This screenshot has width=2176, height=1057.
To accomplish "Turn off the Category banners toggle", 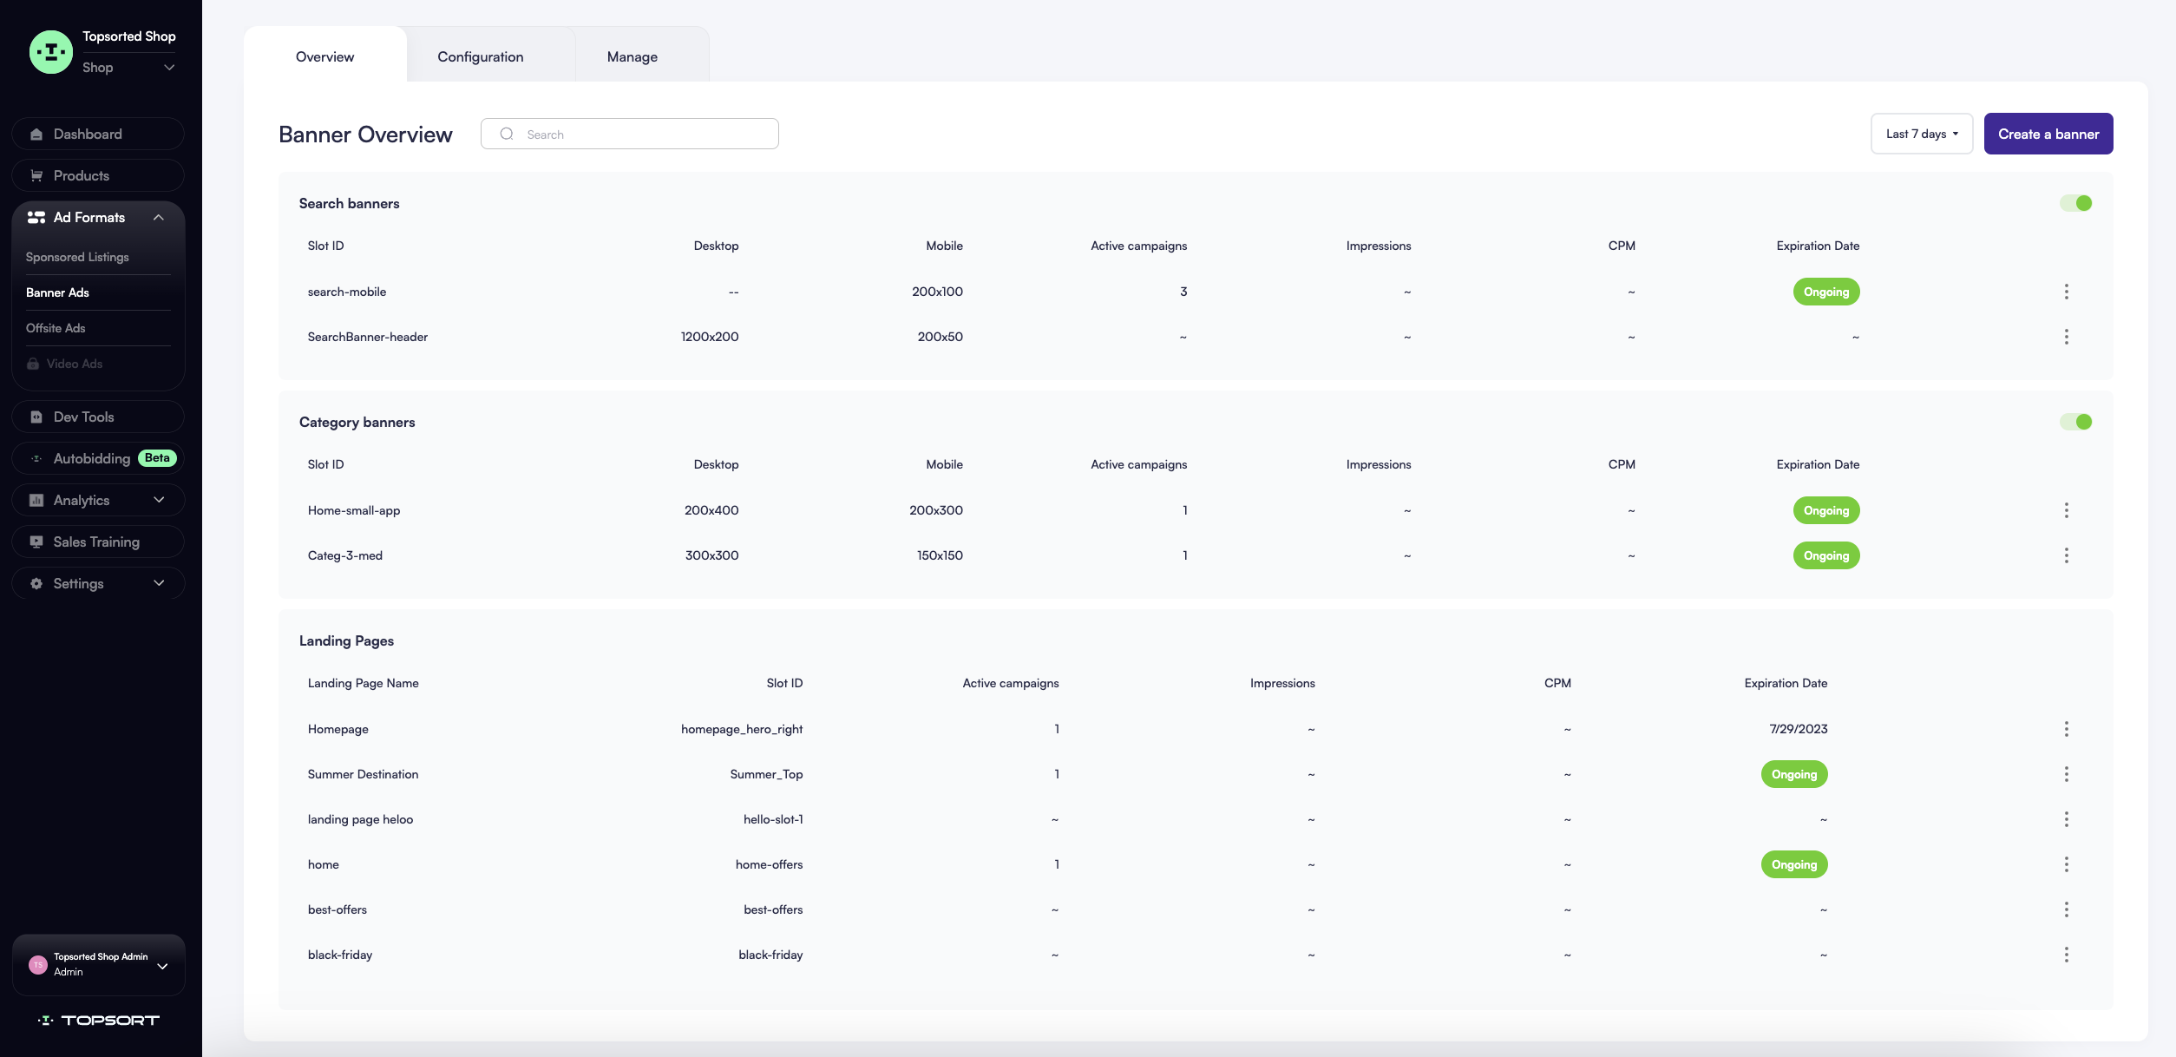I will pos(2077,422).
